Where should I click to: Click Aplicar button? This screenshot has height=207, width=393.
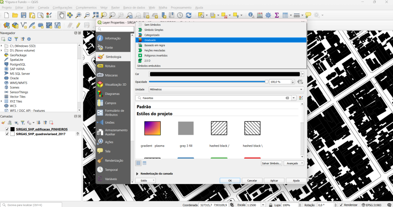pos(274,181)
